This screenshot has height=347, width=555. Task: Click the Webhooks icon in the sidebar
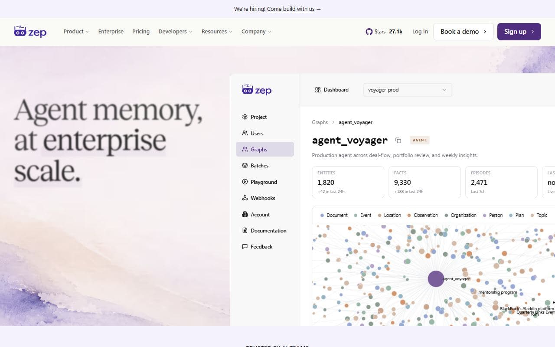pos(245,198)
